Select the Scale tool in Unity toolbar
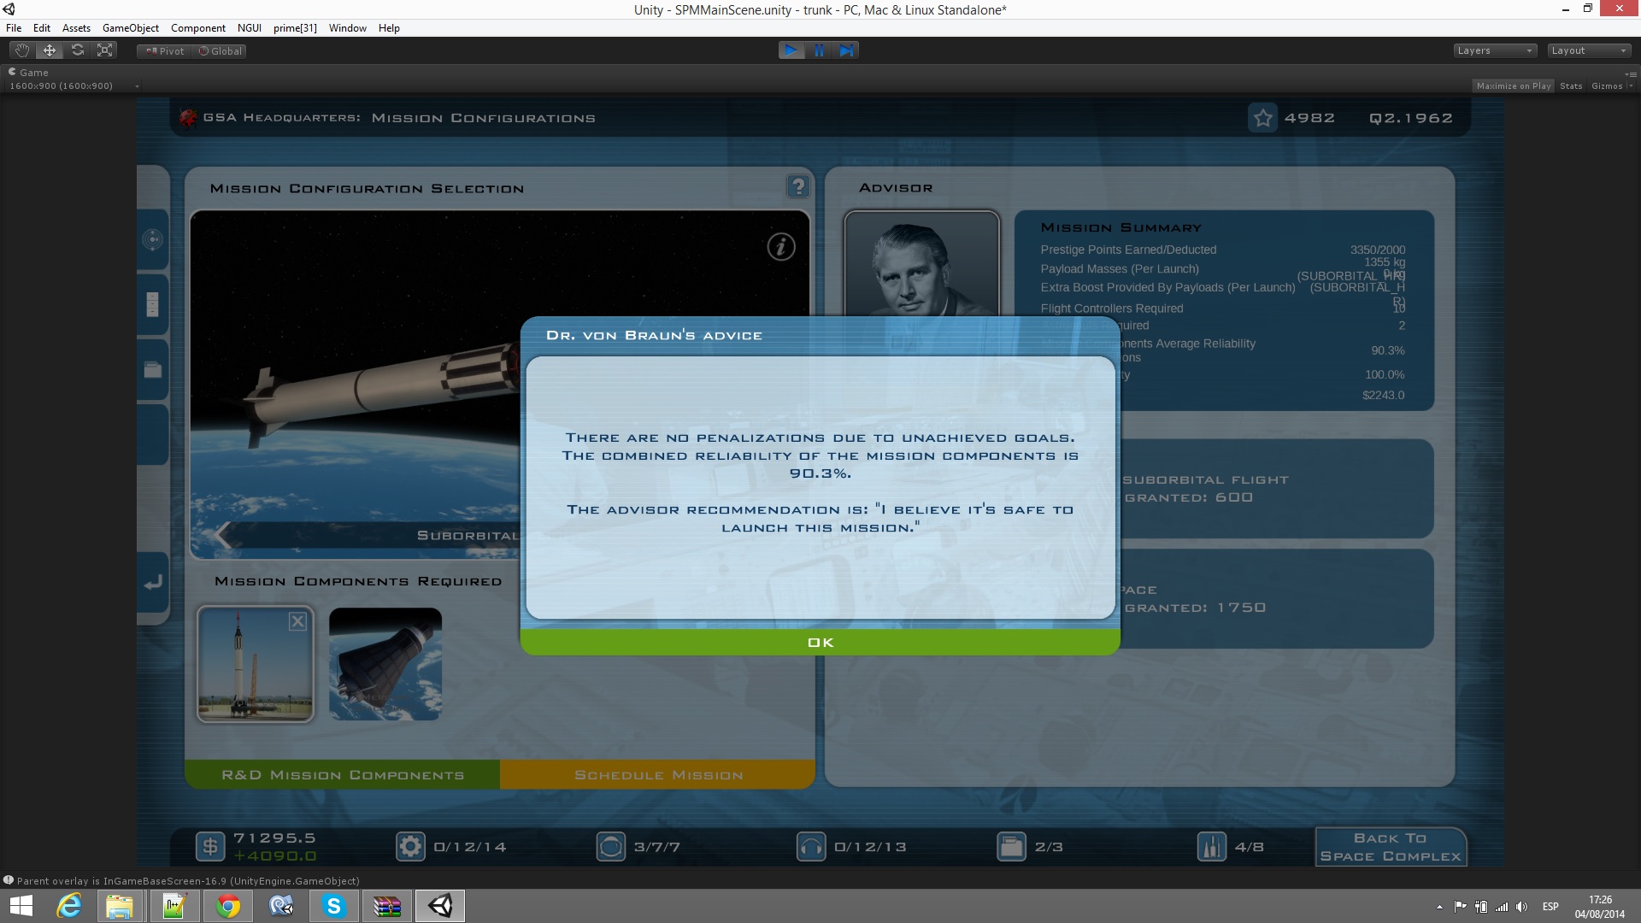Image resolution: width=1641 pixels, height=923 pixels. pyautogui.click(x=105, y=50)
